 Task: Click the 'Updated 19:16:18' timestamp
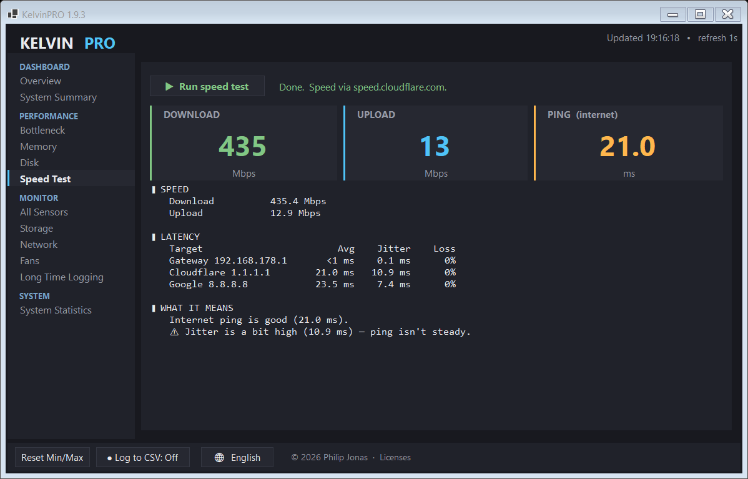pos(642,38)
